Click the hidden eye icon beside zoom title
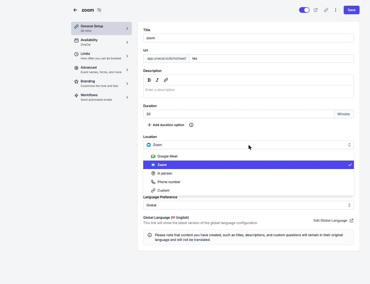This screenshot has width=370, height=284. [x=99, y=10]
